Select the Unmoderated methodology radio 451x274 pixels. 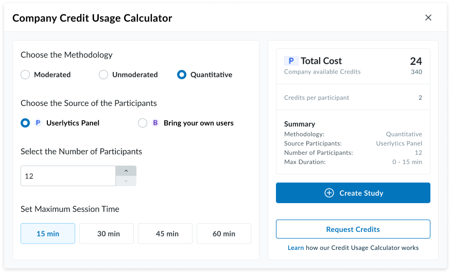[103, 75]
